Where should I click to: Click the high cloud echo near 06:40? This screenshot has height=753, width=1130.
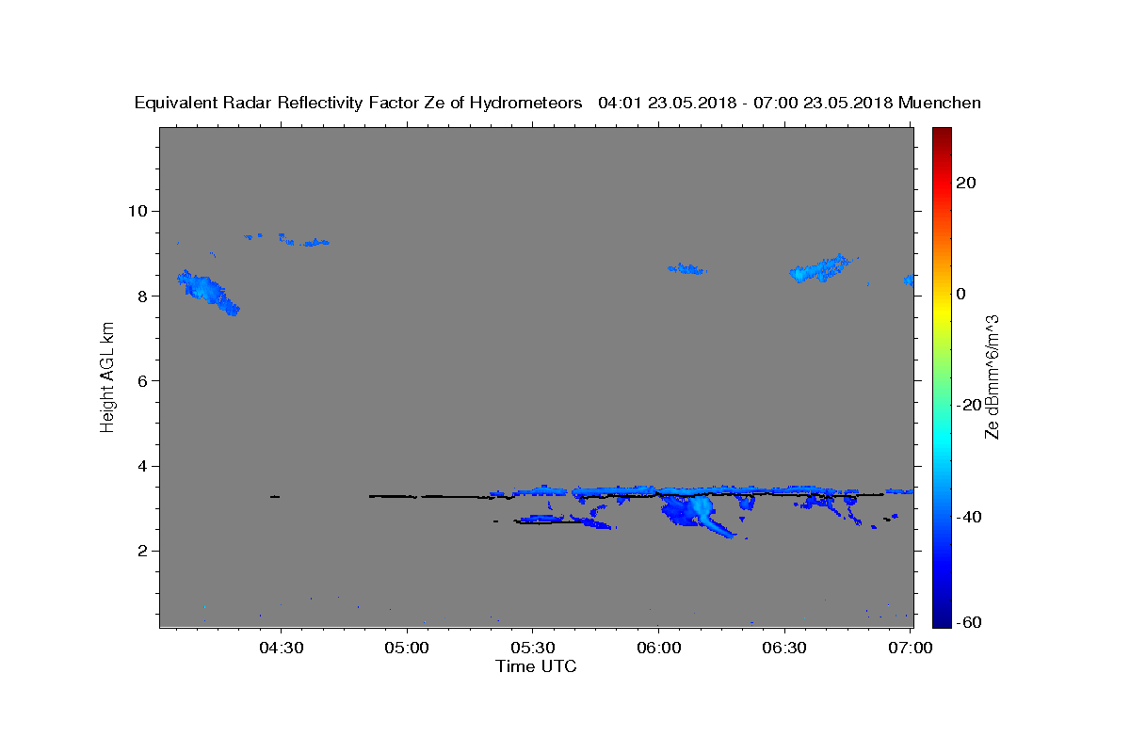tap(821, 269)
